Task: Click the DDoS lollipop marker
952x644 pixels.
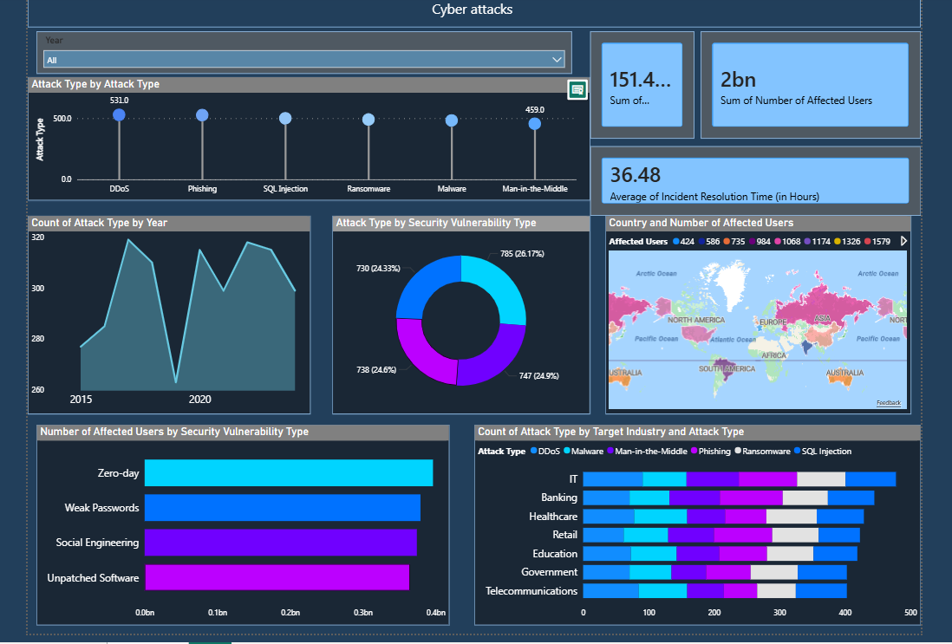Action: tap(119, 114)
